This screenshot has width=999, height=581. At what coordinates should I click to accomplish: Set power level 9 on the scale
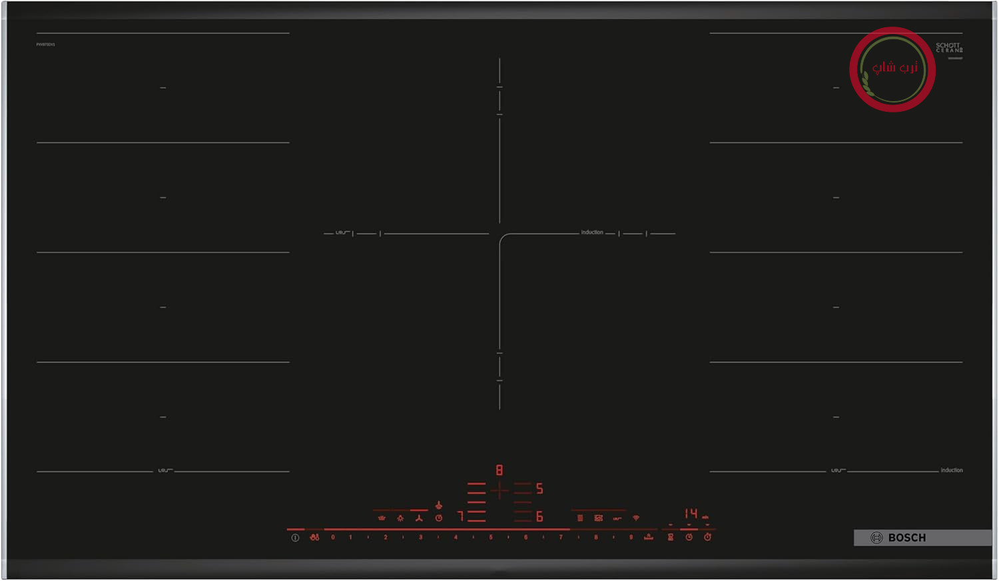(x=631, y=537)
